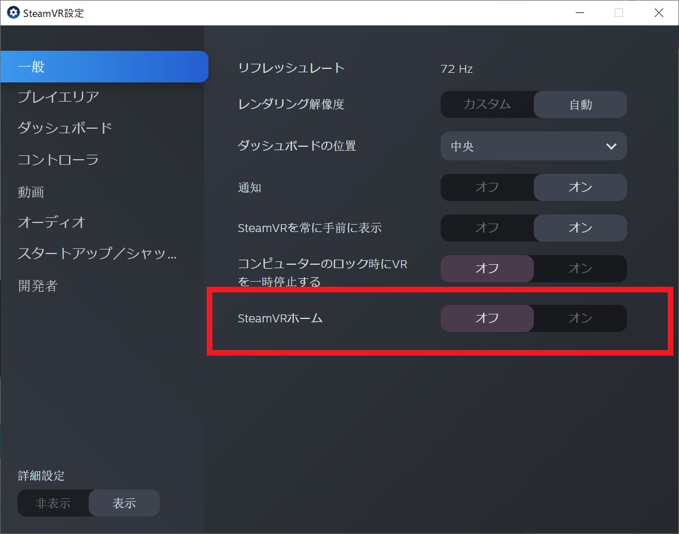Turn SteamVRホーム on
This screenshot has height=534, width=679.
pos(580,318)
